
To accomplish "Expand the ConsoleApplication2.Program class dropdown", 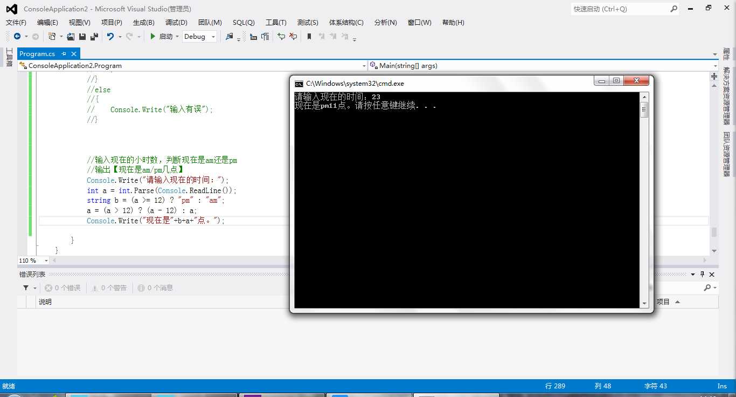I will 364,66.
